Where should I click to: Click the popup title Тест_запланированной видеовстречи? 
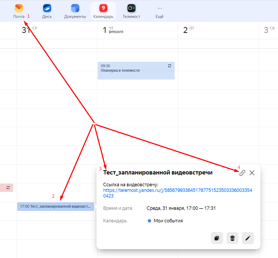tap(158, 173)
